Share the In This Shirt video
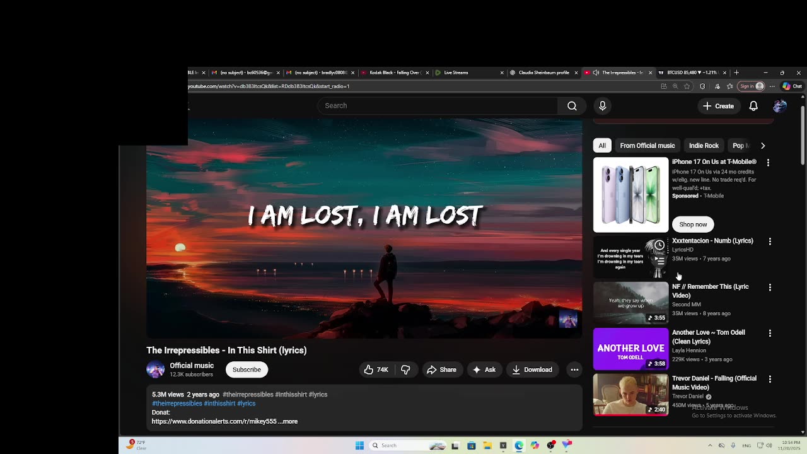Viewport: 807px width, 454px height. pyautogui.click(x=441, y=370)
